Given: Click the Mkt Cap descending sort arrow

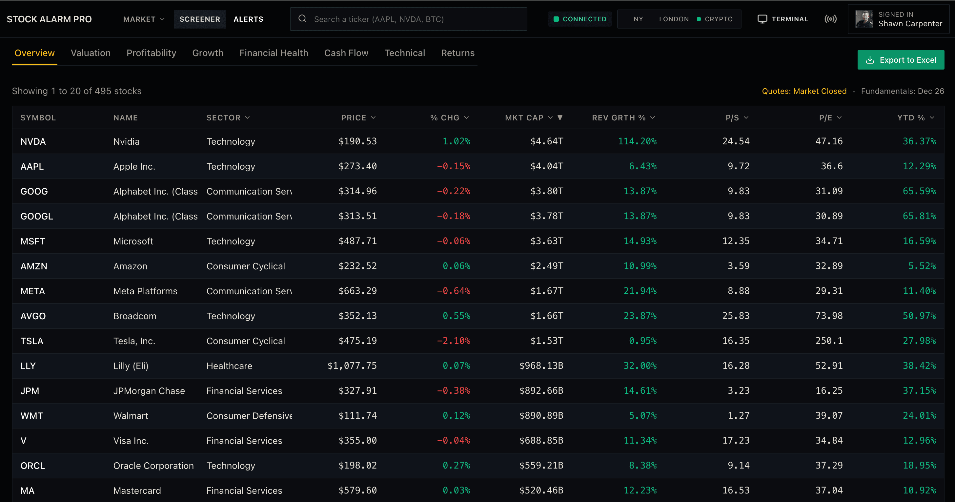Looking at the screenshot, I should (x=560, y=117).
